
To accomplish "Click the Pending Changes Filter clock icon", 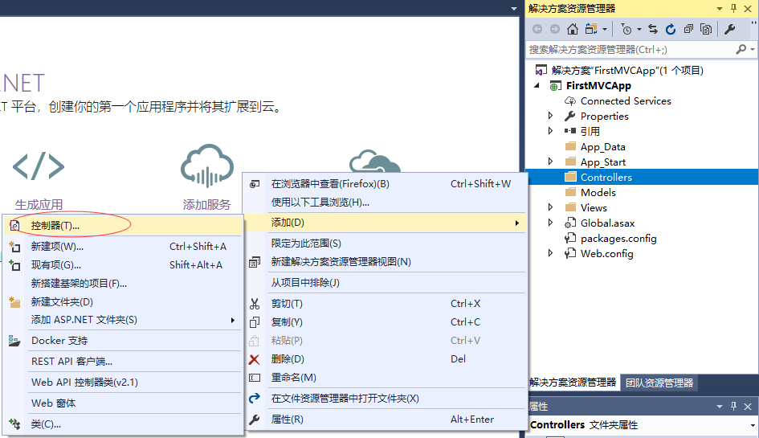I will pos(626,29).
